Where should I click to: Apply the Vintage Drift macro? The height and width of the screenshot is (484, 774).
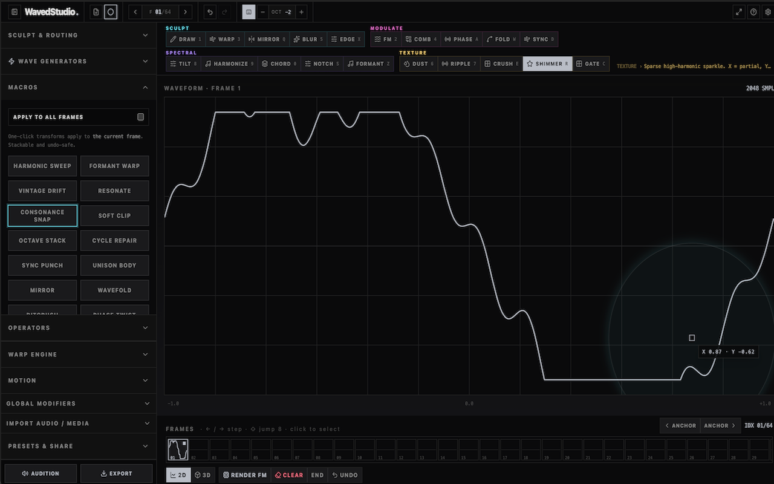click(x=42, y=191)
